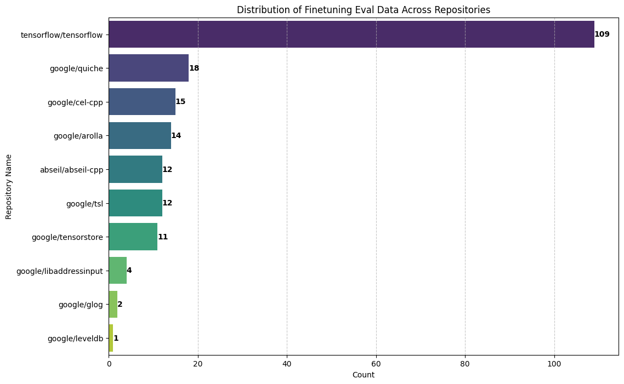This screenshot has height=384, width=624.
Task: Click the google/quiche bar
Action: pos(149,68)
